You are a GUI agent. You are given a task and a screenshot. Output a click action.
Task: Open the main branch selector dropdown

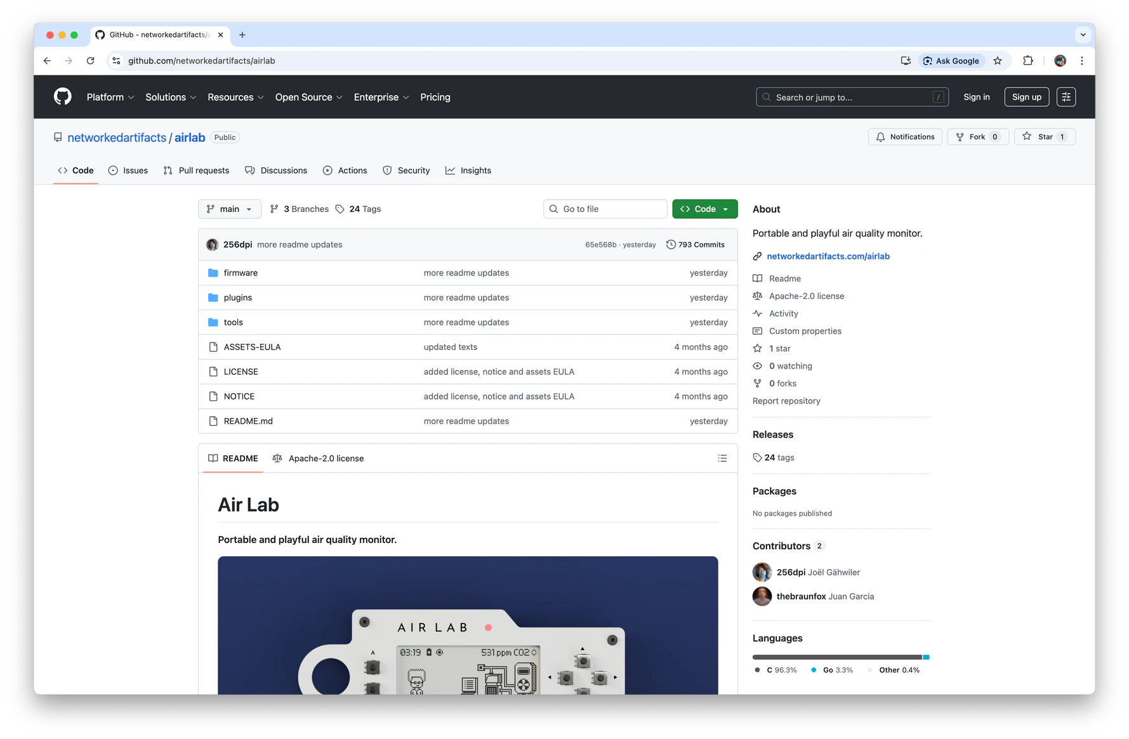coord(230,209)
